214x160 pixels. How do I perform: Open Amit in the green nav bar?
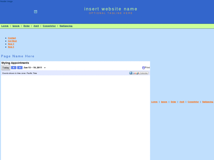36,26
